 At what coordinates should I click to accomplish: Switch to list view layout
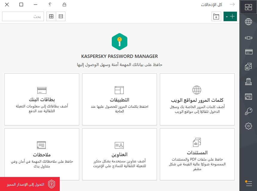[x=61, y=16]
